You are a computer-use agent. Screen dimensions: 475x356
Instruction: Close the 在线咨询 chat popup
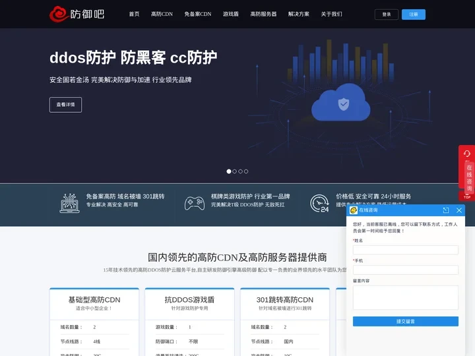pyautogui.click(x=459, y=210)
